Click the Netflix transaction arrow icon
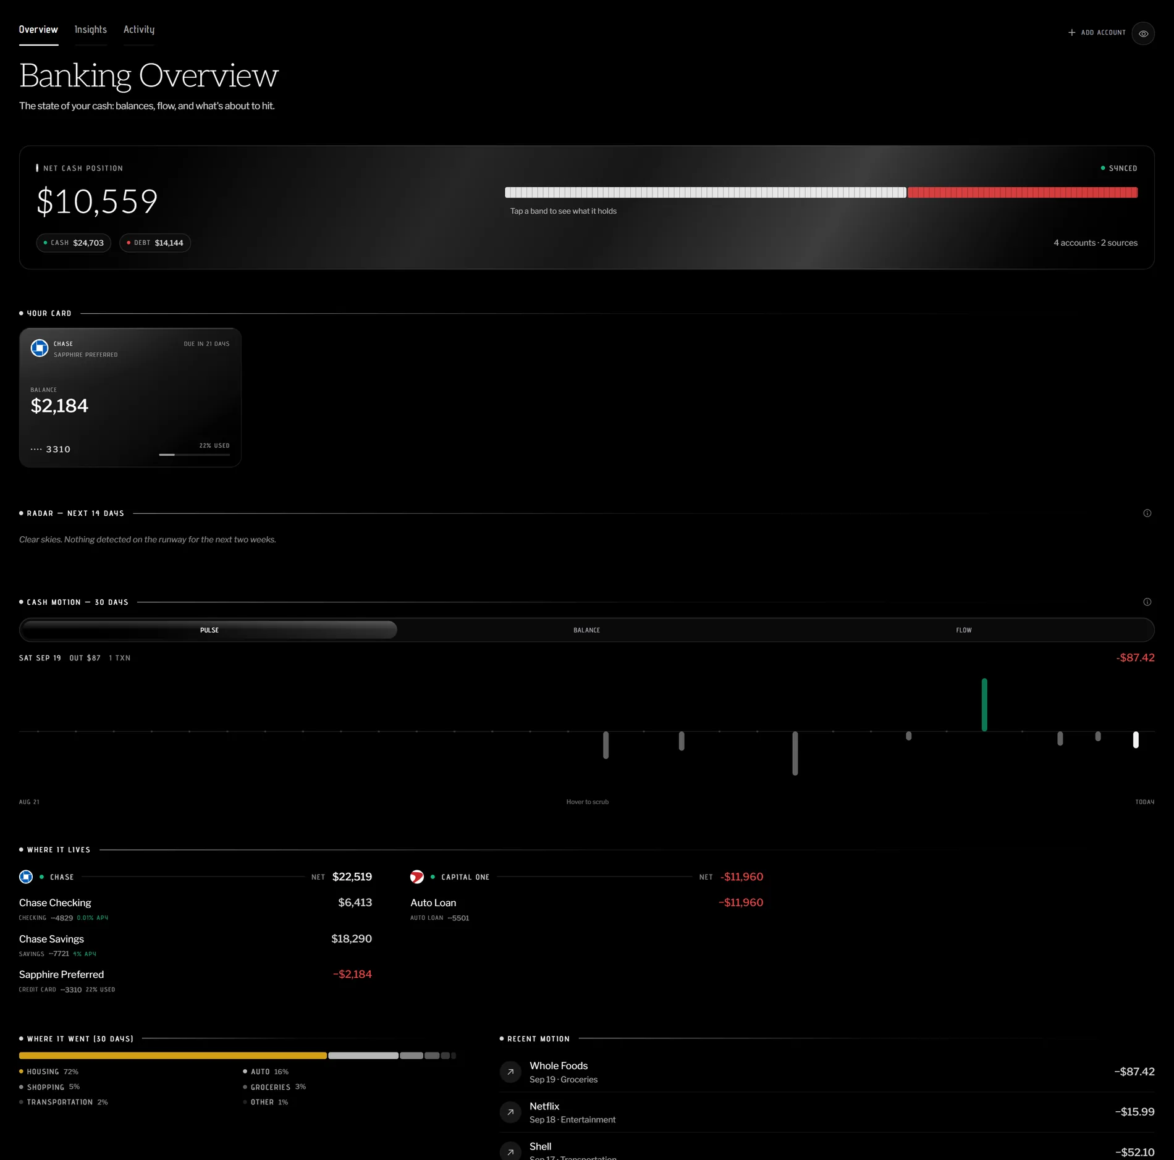 click(x=510, y=1112)
